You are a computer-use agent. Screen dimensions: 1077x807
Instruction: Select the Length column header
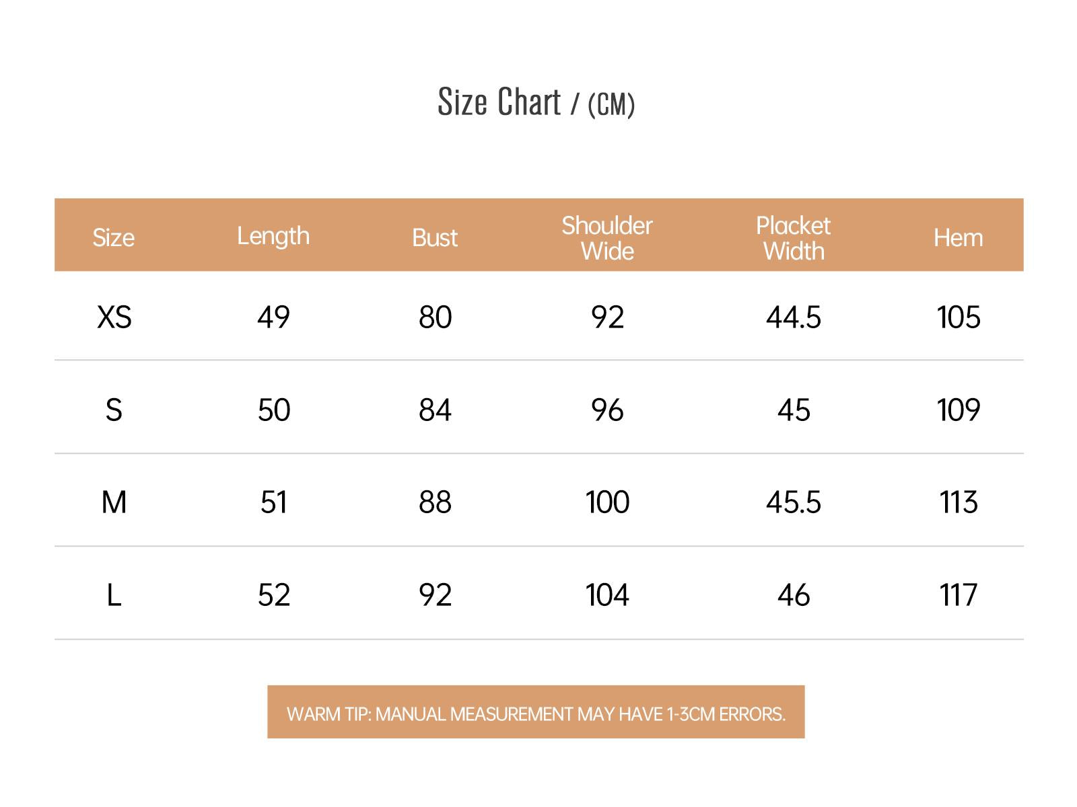click(273, 236)
